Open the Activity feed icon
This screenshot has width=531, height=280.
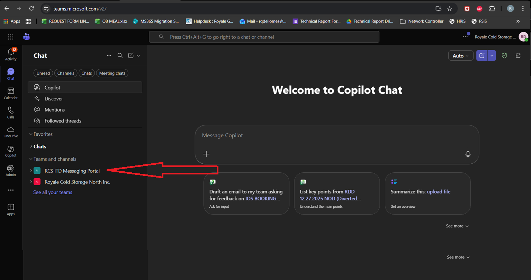tap(11, 54)
